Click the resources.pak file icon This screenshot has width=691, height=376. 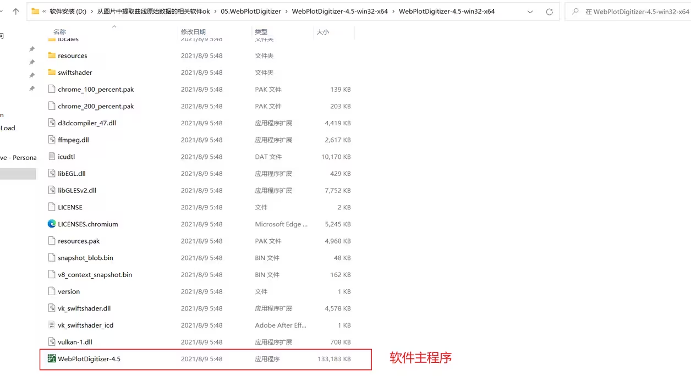pyautogui.click(x=52, y=241)
